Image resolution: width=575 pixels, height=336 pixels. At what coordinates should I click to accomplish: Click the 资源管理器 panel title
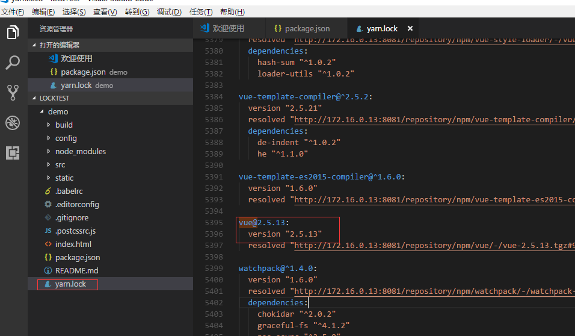(56, 29)
